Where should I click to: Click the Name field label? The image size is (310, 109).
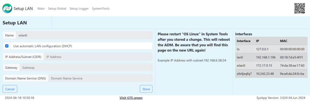click(x=9, y=35)
